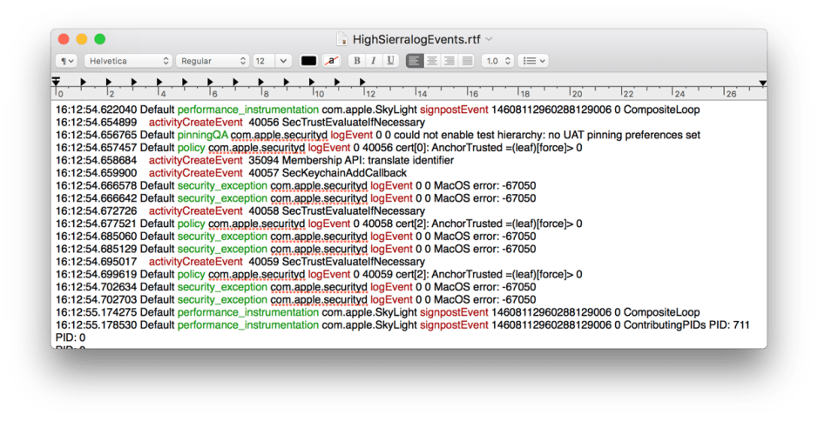Screen dimensions: 818x421
Task: Apply Italic formatting
Action: coord(373,61)
